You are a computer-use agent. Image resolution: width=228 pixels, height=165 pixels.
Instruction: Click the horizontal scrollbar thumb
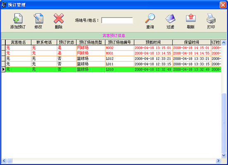pyautogui.click(x=10, y=160)
